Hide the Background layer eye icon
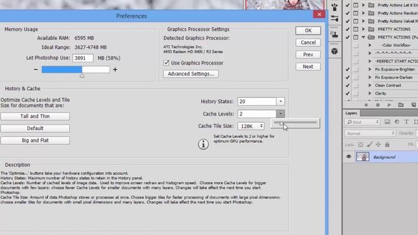 coord(349,157)
